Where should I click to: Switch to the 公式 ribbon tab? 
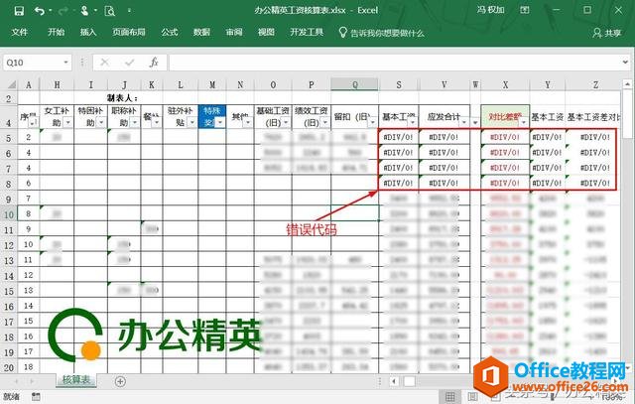170,32
